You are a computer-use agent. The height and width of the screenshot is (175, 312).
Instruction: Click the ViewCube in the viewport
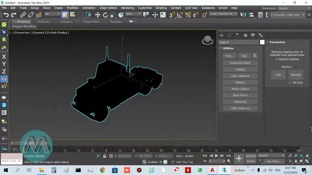pyautogui.click(x=208, y=40)
